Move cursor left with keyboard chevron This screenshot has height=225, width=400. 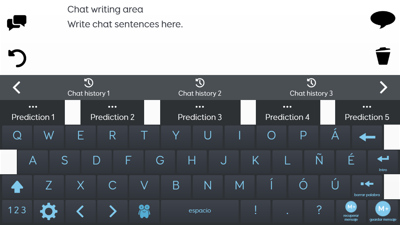tap(80, 211)
